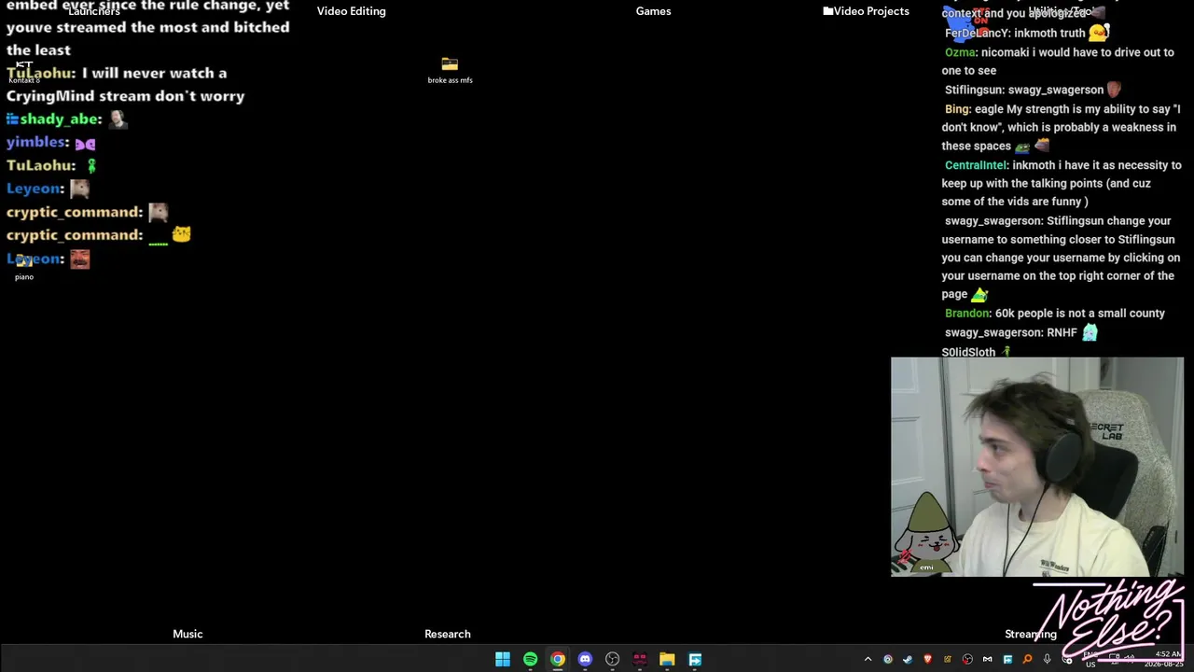Open the red-faced app in taskbar
Viewport: 1194px width, 672px height.
click(x=640, y=659)
